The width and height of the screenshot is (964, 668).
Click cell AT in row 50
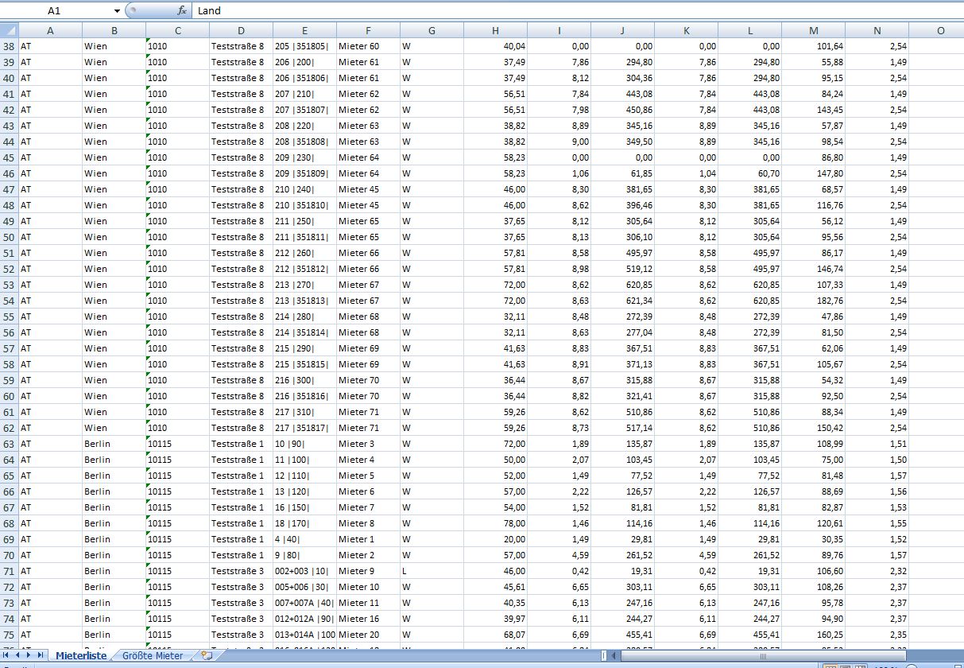pyautogui.click(x=51, y=237)
